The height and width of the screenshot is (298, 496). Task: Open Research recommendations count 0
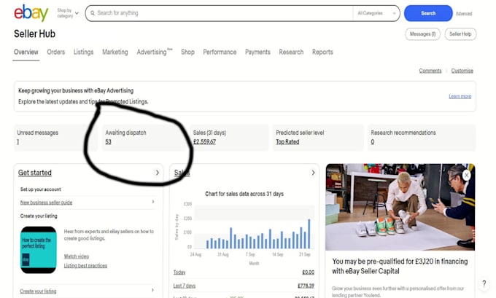(373, 142)
